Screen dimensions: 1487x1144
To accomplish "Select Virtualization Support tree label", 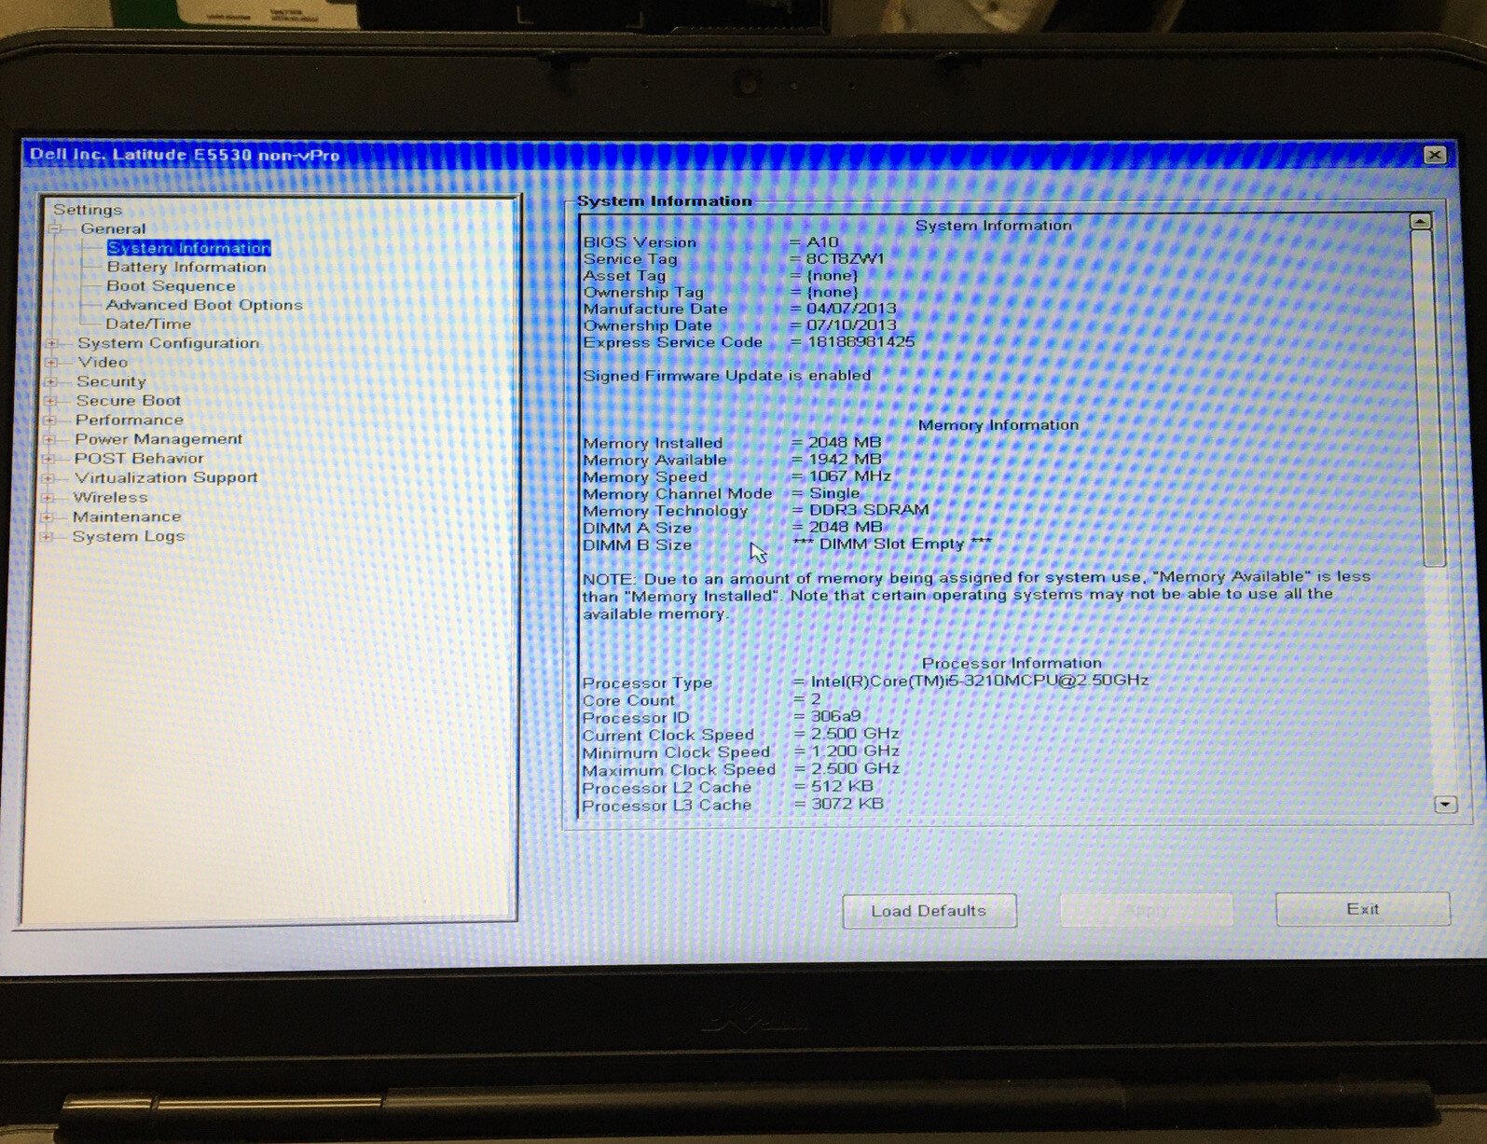I will [166, 477].
